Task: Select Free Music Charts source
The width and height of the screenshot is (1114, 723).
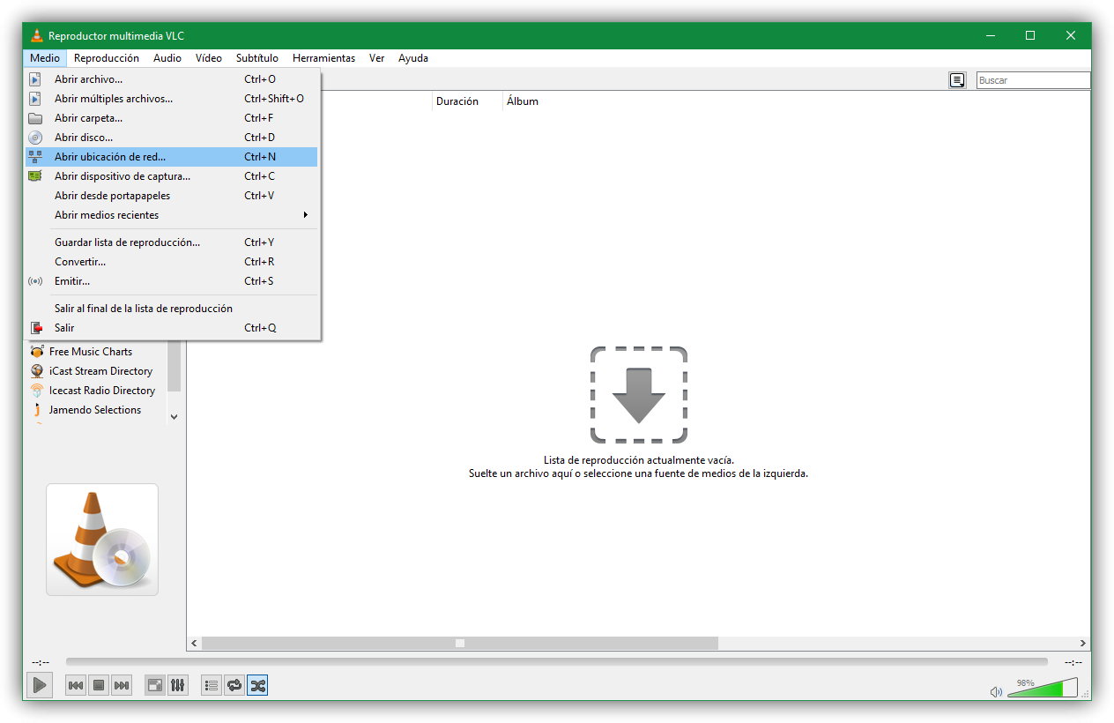Action: click(91, 352)
